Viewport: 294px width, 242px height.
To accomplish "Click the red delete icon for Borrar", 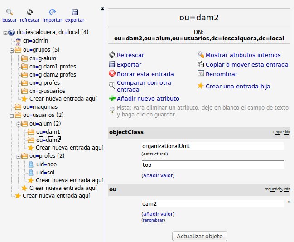I will click(x=112, y=73).
